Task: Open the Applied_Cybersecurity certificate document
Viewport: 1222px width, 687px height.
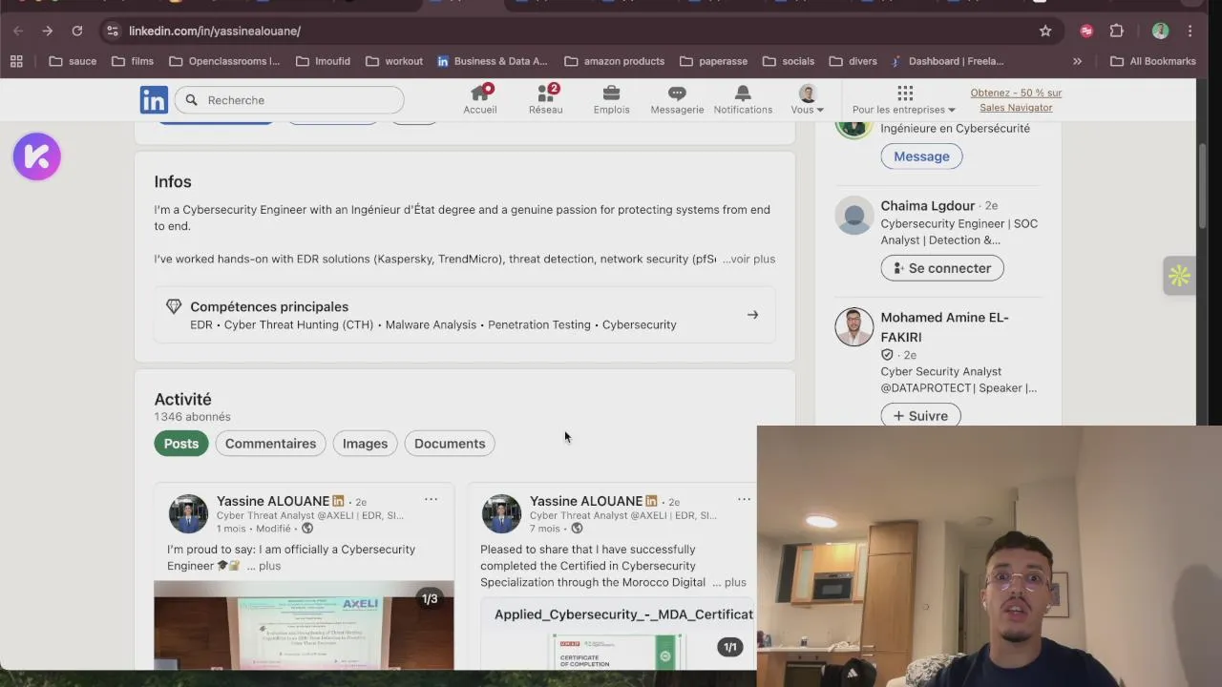Action: [618, 633]
